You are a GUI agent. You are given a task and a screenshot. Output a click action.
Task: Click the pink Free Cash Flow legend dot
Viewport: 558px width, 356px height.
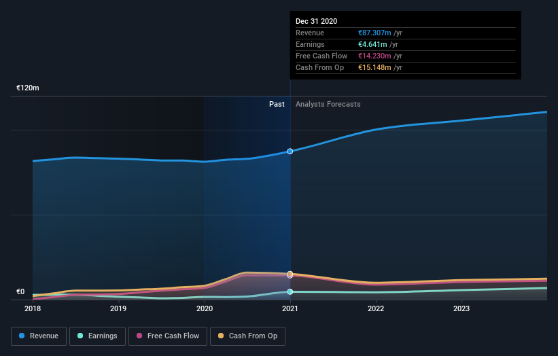pyautogui.click(x=139, y=336)
